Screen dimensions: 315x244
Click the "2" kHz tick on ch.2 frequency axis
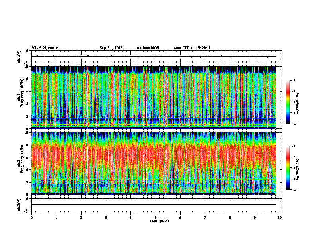[28, 182]
